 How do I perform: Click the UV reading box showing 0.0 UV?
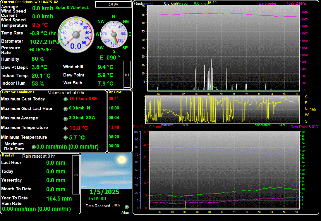click(x=114, y=4)
